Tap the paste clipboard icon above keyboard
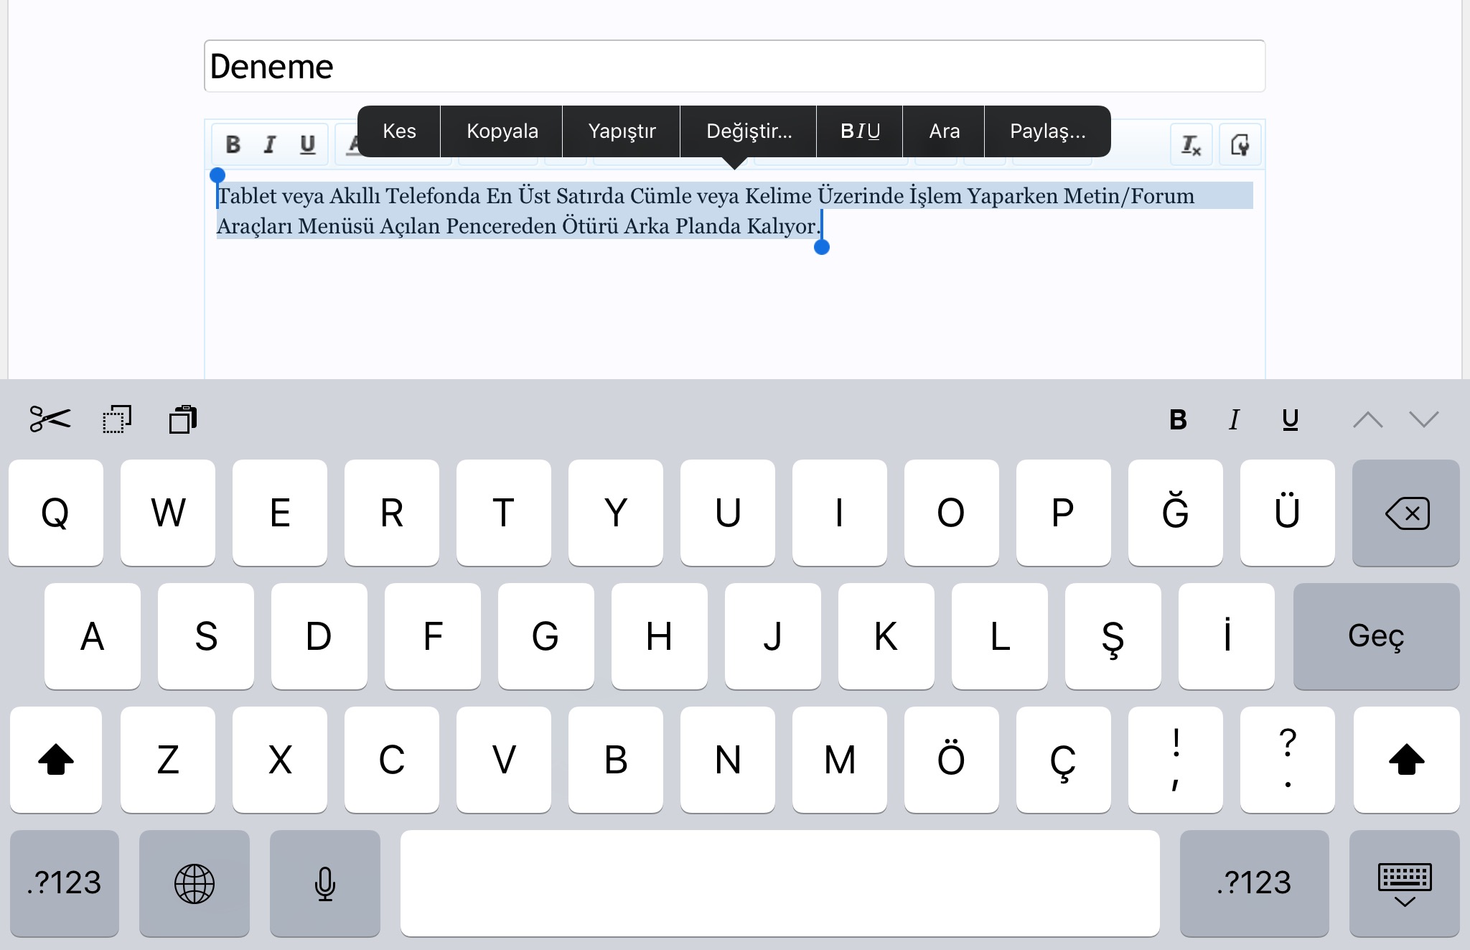1470x950 pixels. tap(183, 419)
